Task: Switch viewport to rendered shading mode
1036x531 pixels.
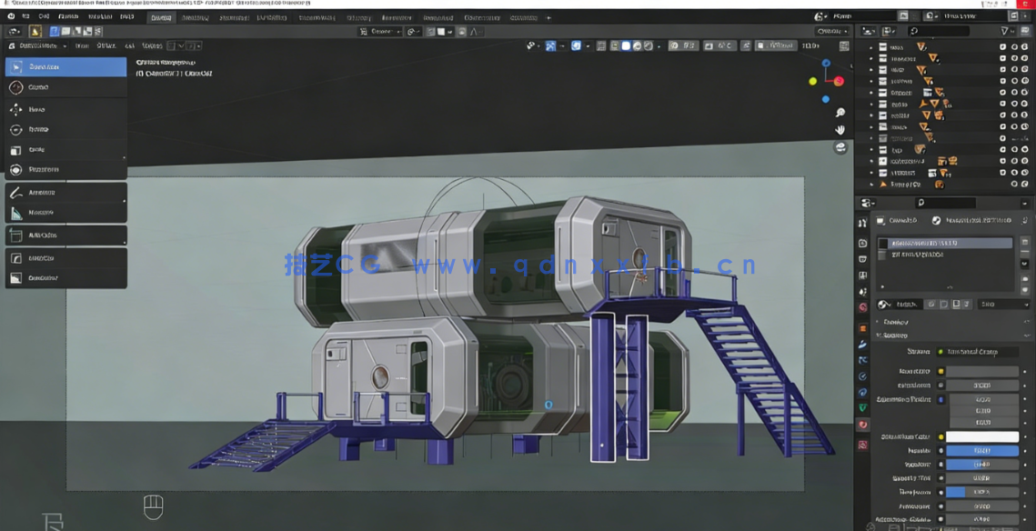Action: click(x=649, y=45)
